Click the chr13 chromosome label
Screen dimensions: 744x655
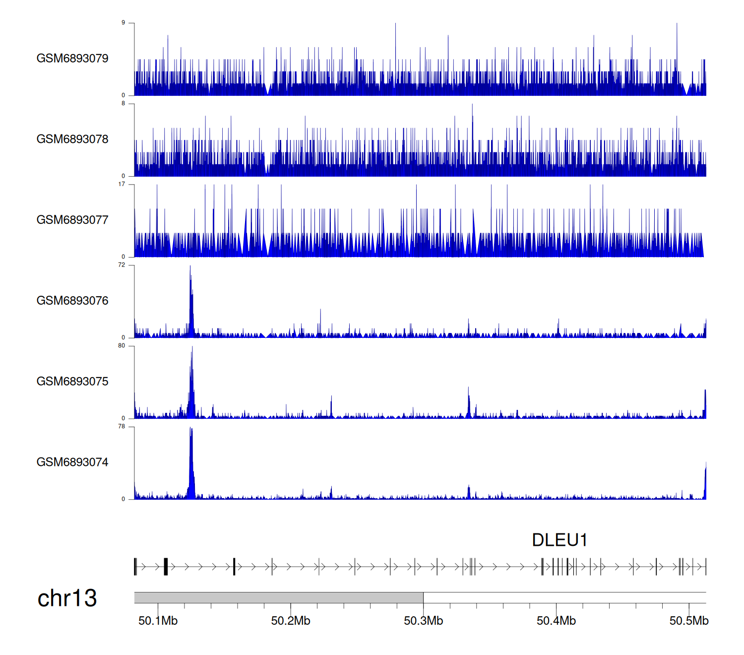pos(67,598)
